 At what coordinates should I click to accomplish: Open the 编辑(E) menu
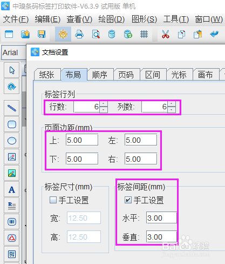coord(47,19)
